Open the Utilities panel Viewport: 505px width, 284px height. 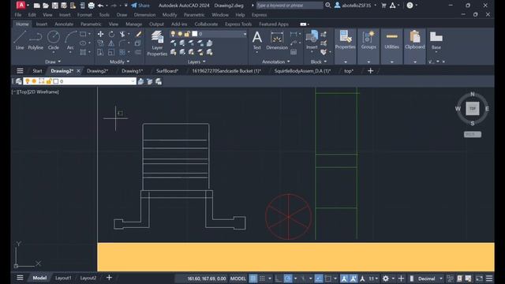click(391, 40)
